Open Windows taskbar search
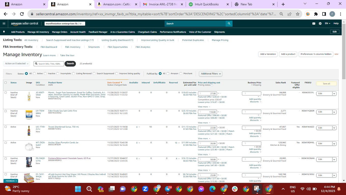The width and height of the screenshot is (346, 195). 89,189
